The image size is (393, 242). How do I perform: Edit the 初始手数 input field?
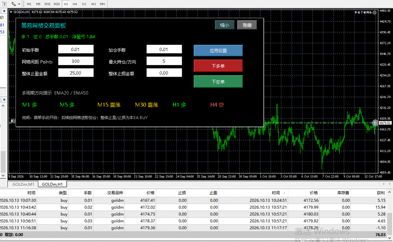tap(76, 49)
